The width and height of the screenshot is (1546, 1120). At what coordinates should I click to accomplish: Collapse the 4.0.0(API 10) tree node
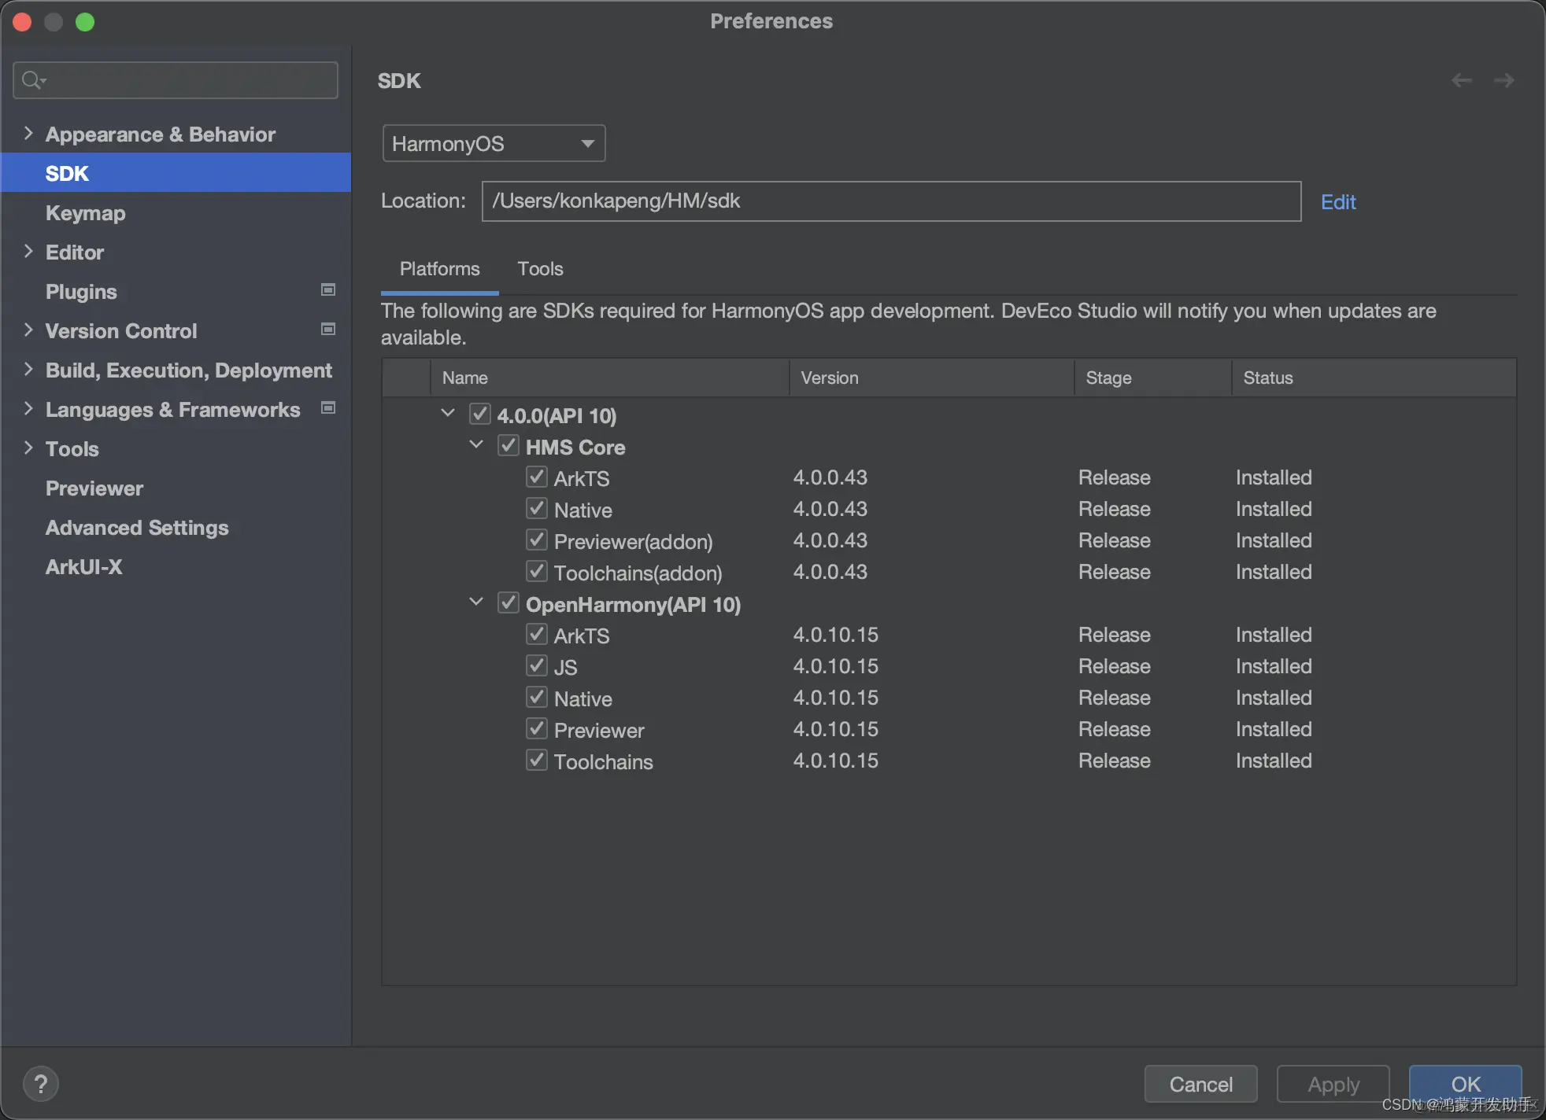tap(448, 413)
